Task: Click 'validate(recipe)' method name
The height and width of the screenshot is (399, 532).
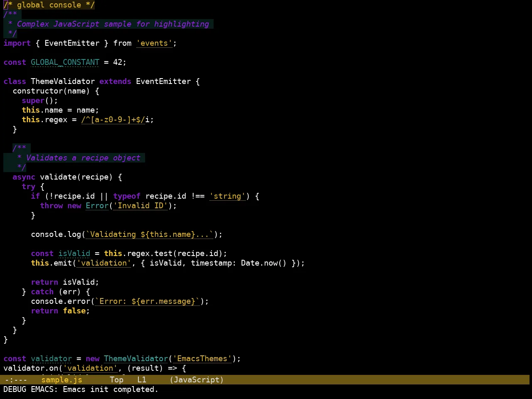Action: [76, 177]
